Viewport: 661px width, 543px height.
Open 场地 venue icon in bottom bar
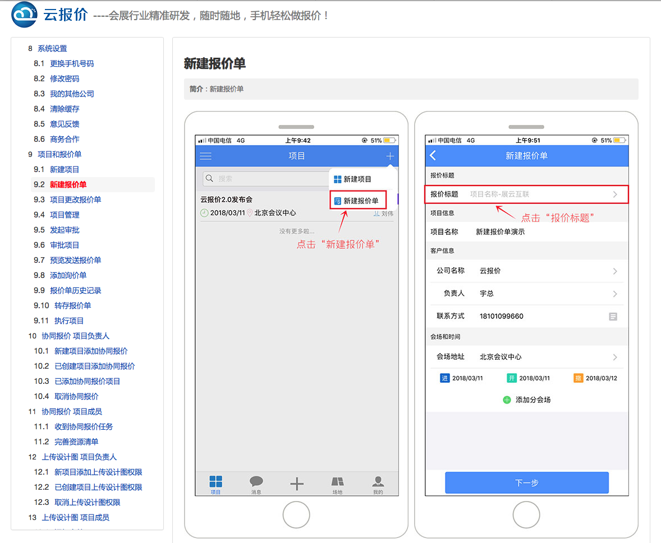coord(337,481)
